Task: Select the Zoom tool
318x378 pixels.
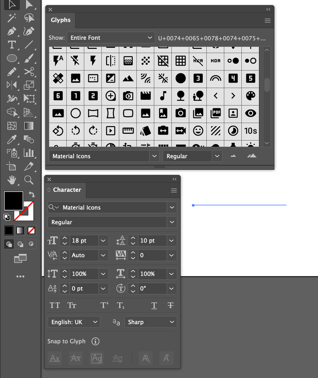Action: pyautogui.click(x=29, y=180)
